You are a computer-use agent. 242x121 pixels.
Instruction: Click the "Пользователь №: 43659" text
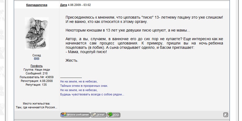36,77
